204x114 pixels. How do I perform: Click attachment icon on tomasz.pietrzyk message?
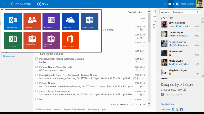tap(141, 95)
